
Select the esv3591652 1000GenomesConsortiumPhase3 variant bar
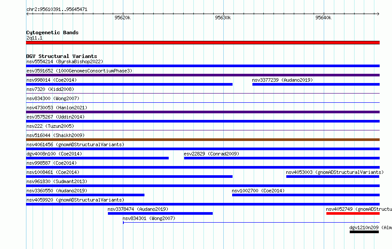(203, 75)
